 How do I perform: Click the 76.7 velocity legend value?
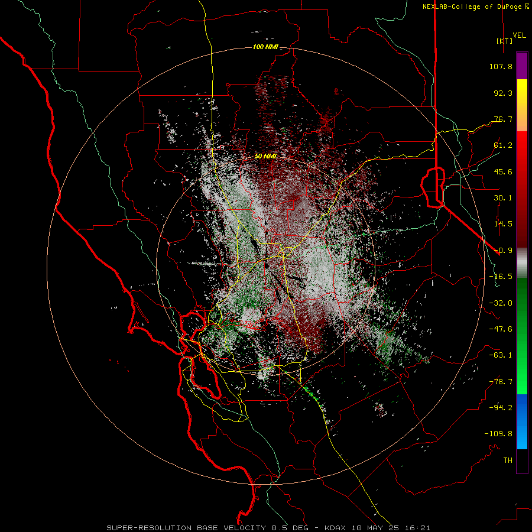pos(503,119)
